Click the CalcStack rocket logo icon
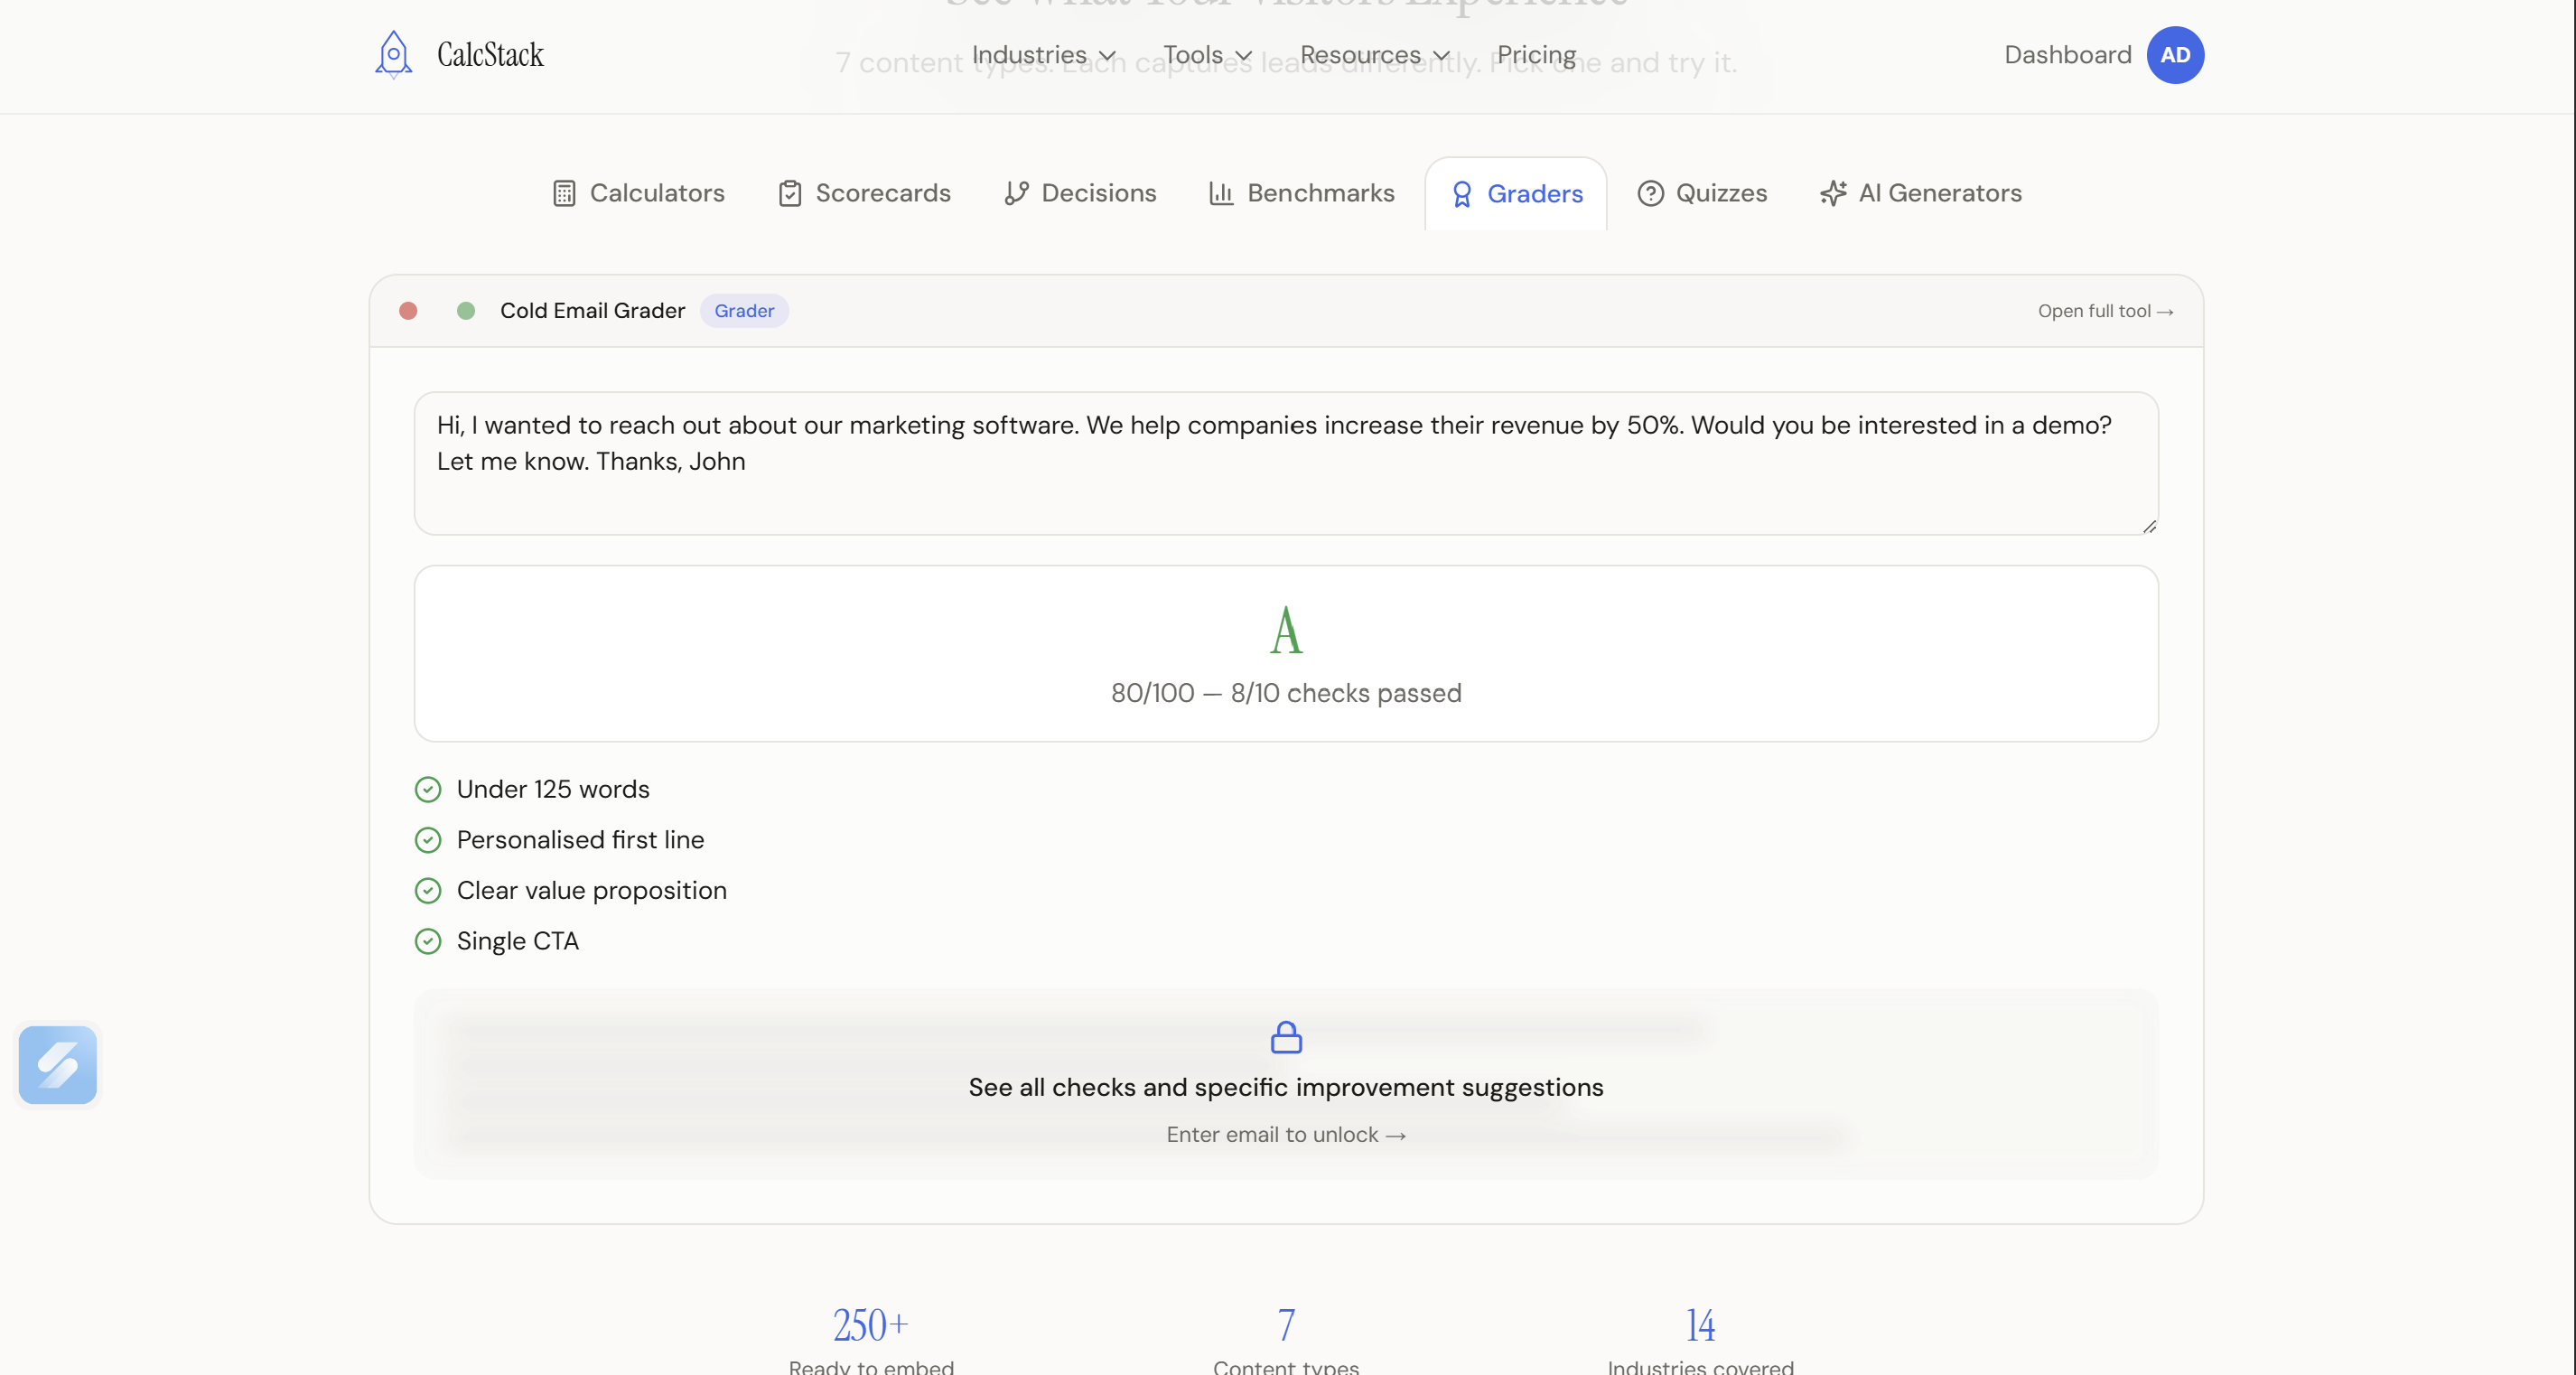 pyautogui.click(x=393, y=54)
